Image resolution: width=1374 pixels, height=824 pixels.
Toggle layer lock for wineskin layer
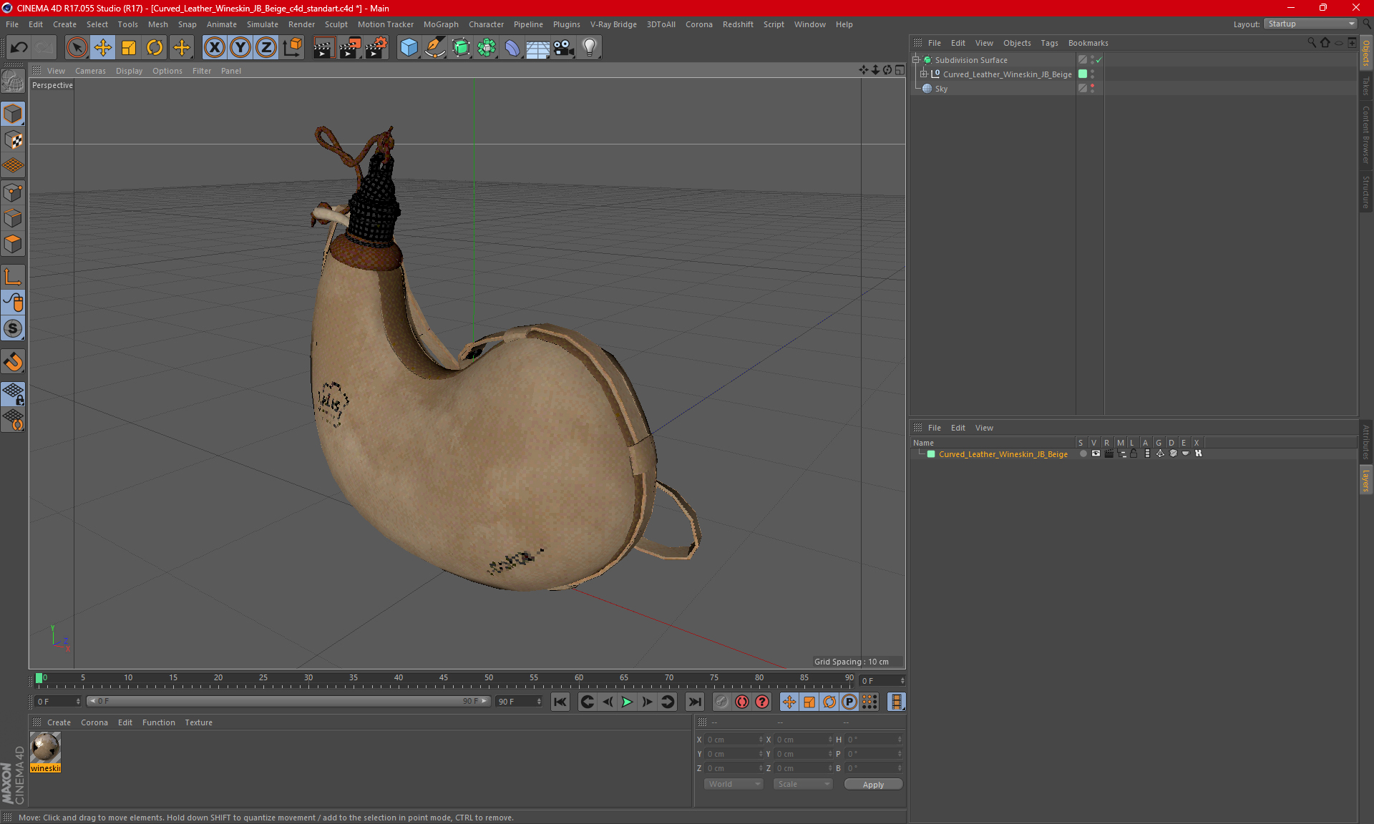pyautogui.click(x=1134, y=453)
